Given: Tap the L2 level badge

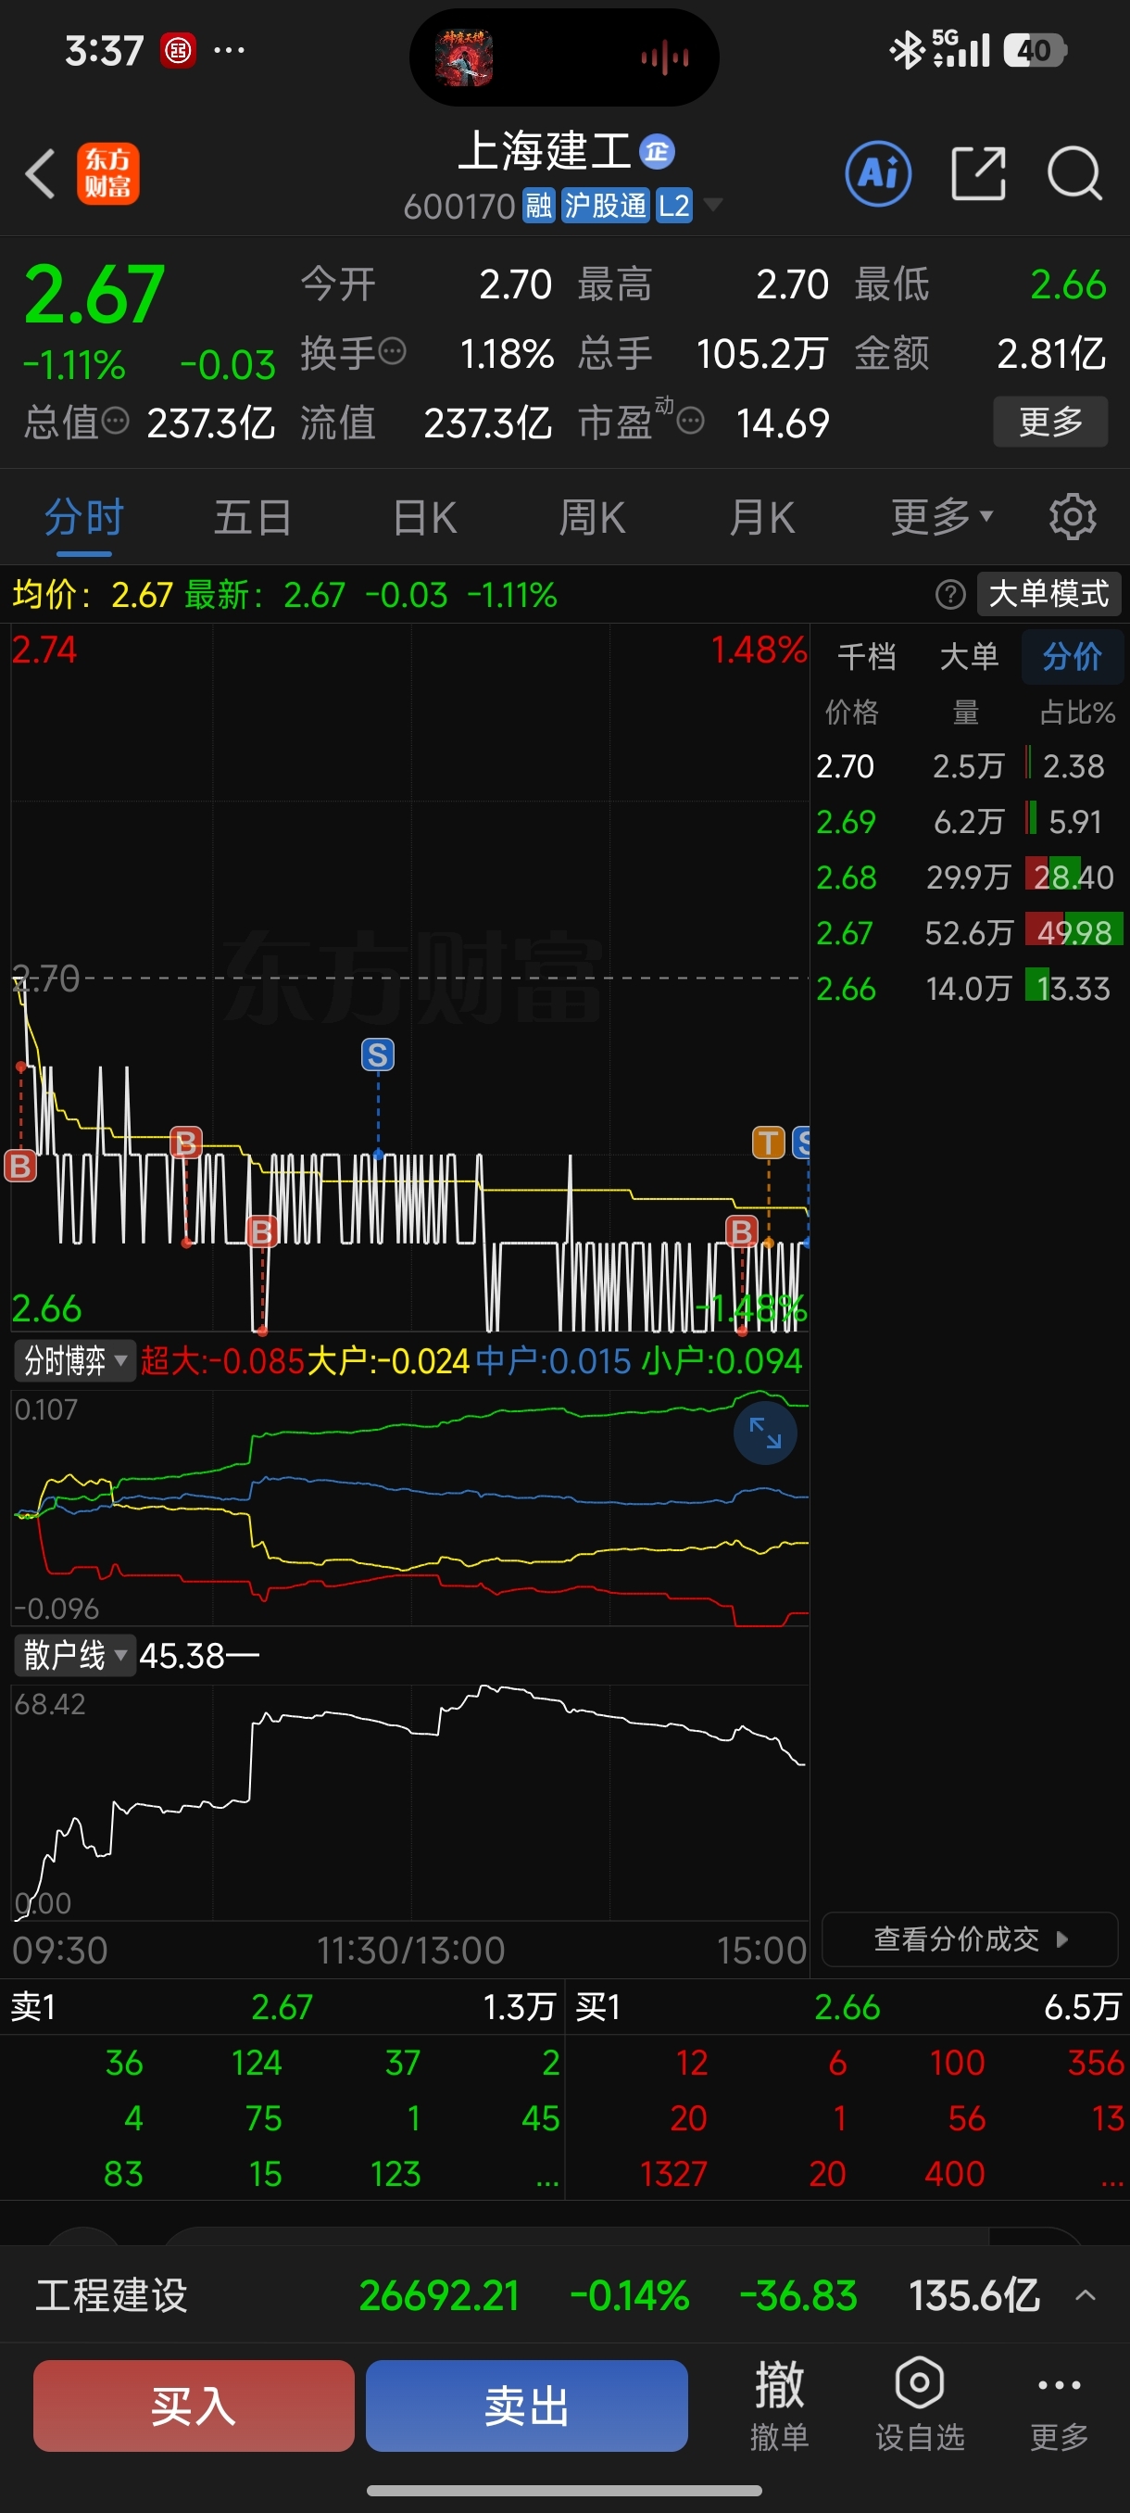Looking at the screenshot, I should click(673, 206).
